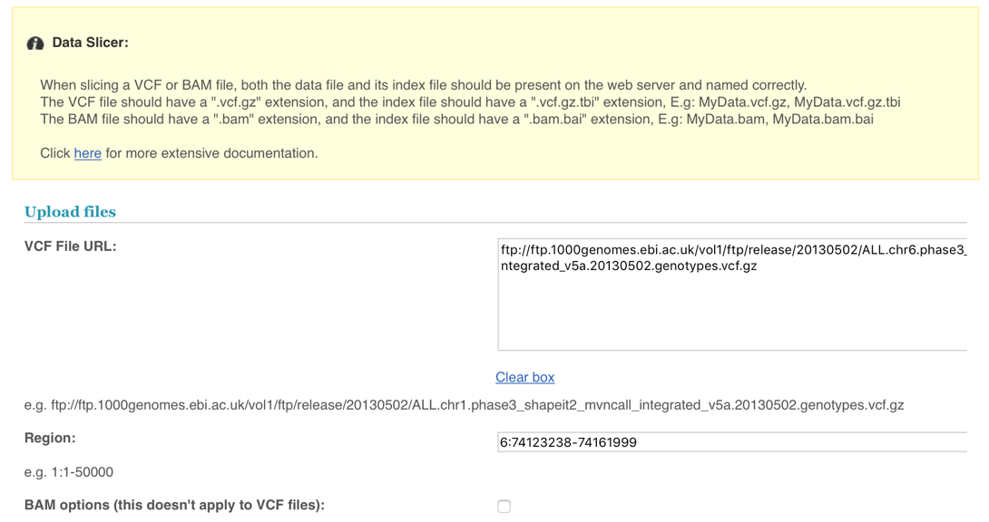The image size is (989, 522).
Task: Click the BAM options label text
Action: click(175, 505)
